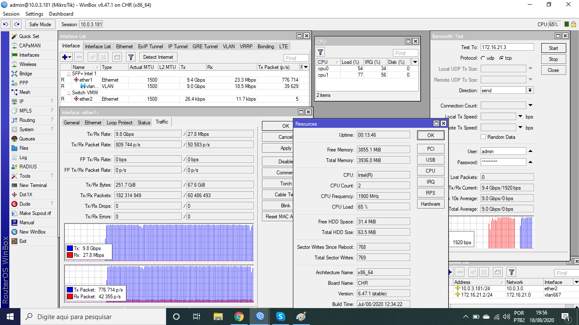Open the Dashboard menu
The width and height of the screenshot is (579, 325).
click(61, 14)
